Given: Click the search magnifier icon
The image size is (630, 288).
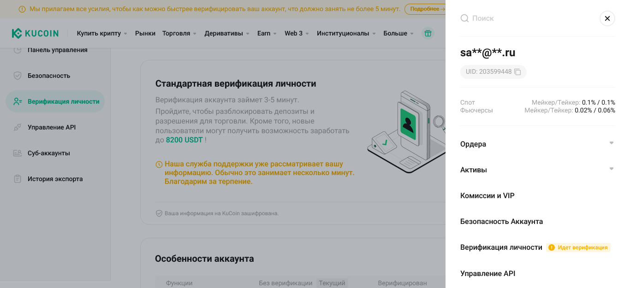Looking at the screenshot, I should coord(464,18).
